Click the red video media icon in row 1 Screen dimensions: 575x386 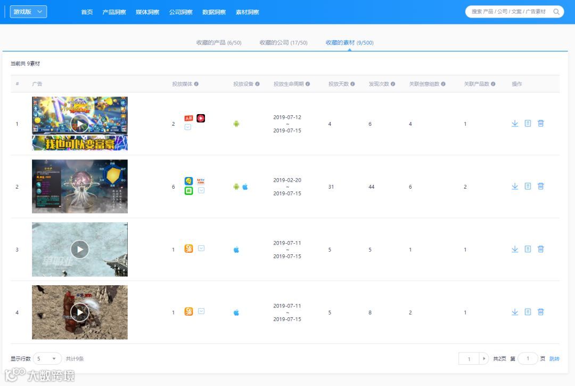tap(201, 118)
